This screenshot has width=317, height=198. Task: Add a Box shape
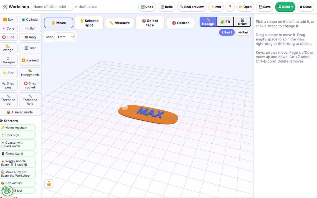tap(9, 20)
